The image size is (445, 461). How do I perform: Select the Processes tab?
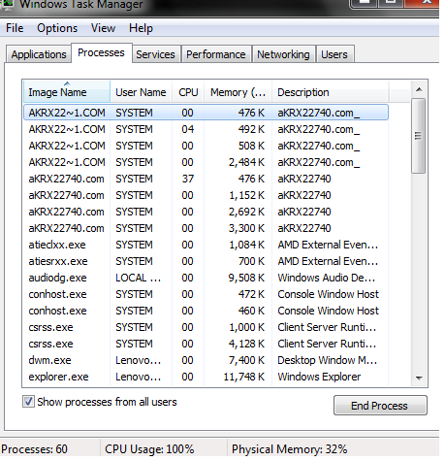pyautogui.click(x=101, y=52)
